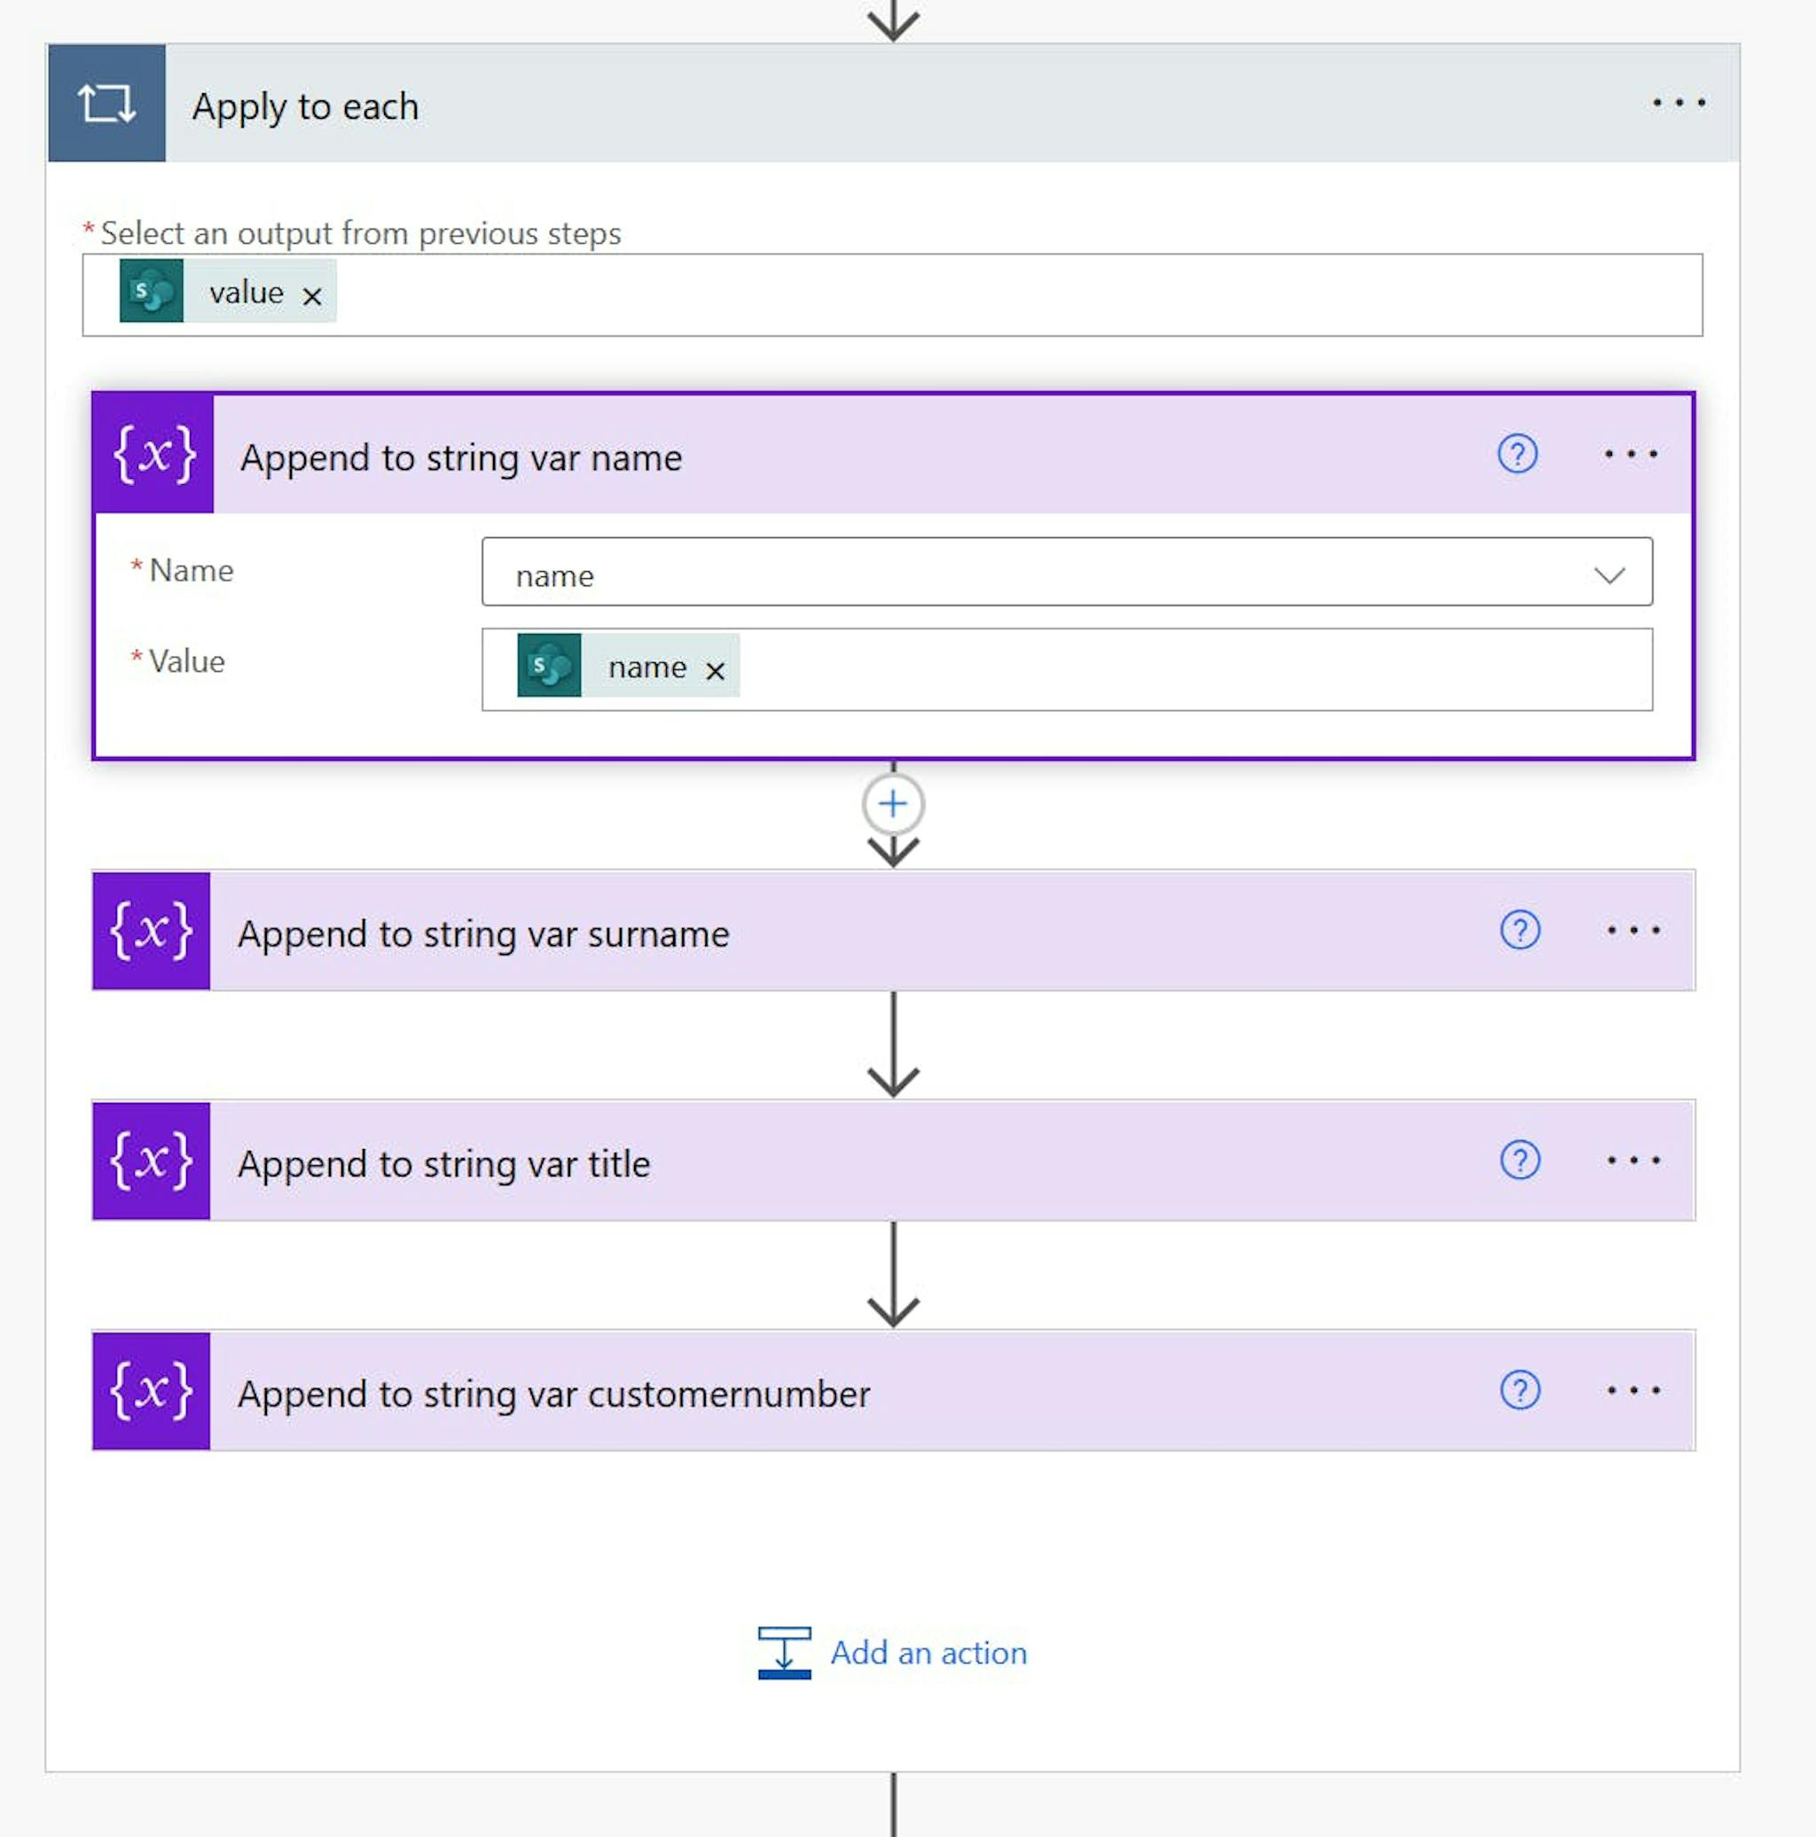
Task: Insert a new step with plus button
Action: (x=893, y=804)
